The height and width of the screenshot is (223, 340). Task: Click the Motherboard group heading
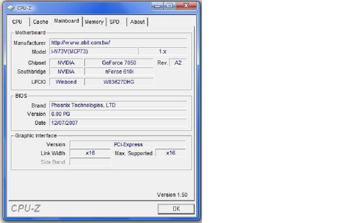point(30,33)
